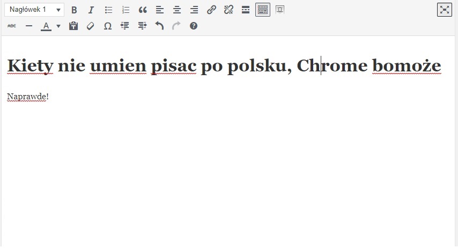This screenshot has height=248, width=458.
Task: Open keyboard shortcuts help
Action: tap(194, 26)
